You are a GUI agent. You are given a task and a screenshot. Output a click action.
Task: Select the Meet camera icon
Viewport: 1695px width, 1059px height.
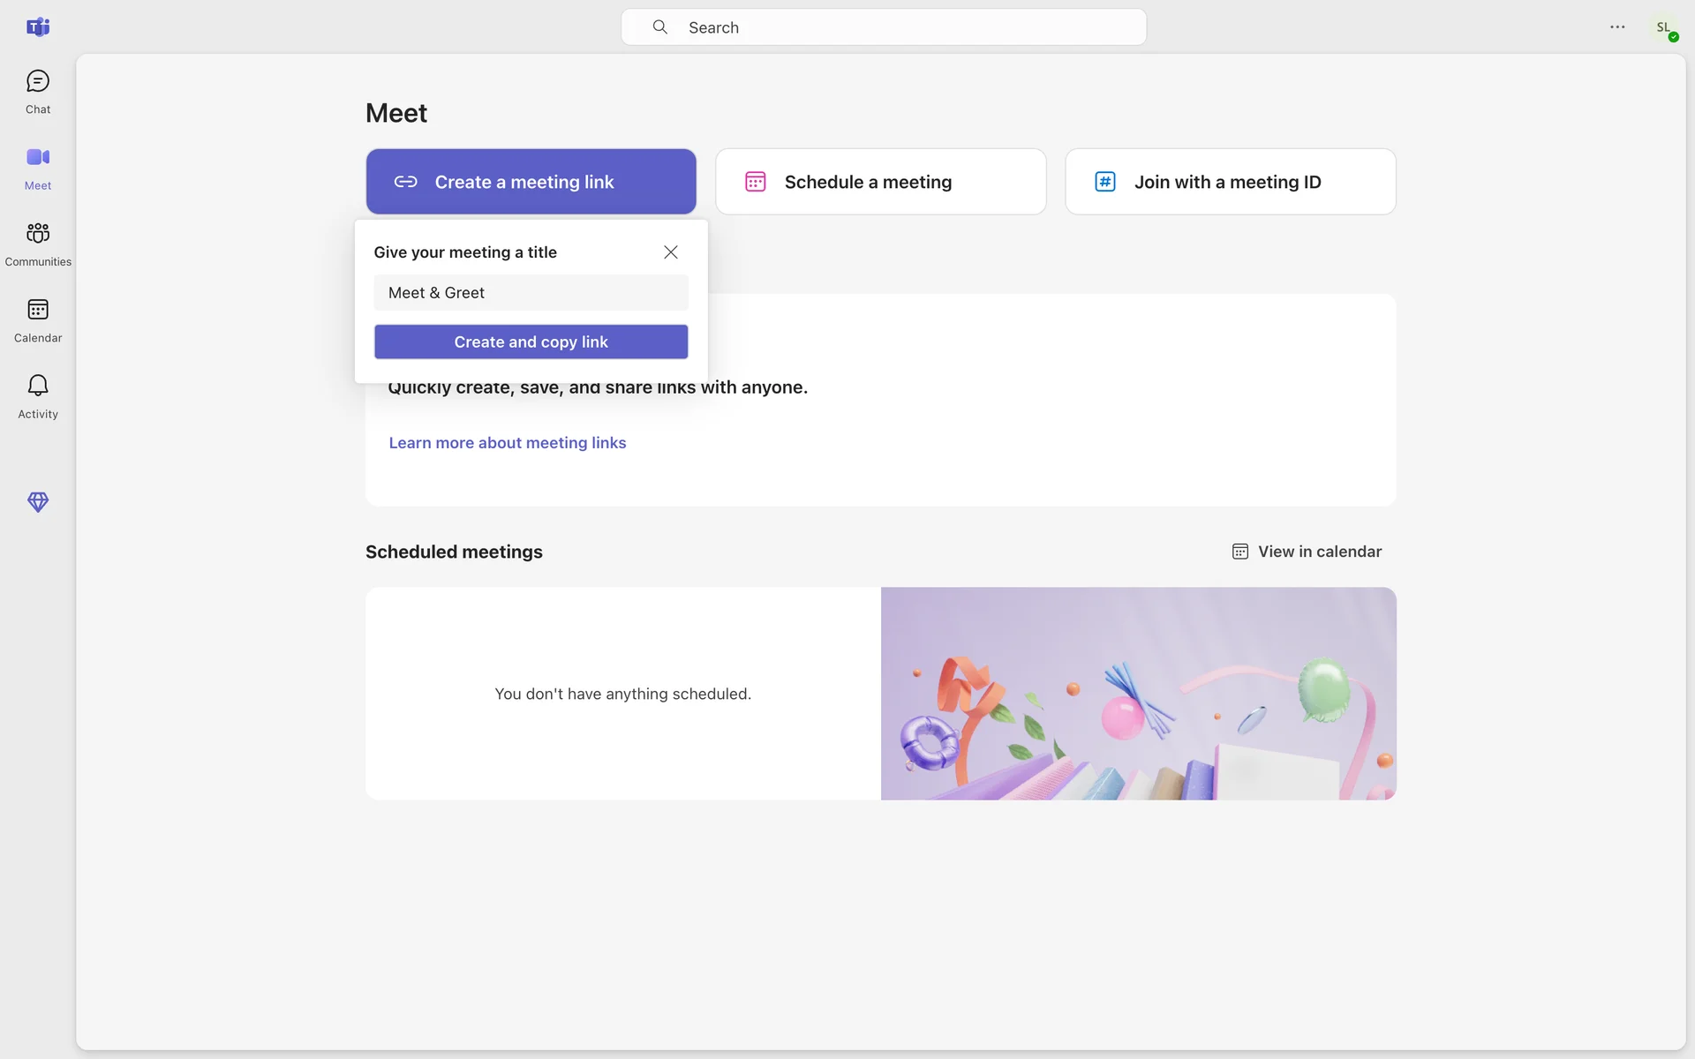[x=38, y=157]
